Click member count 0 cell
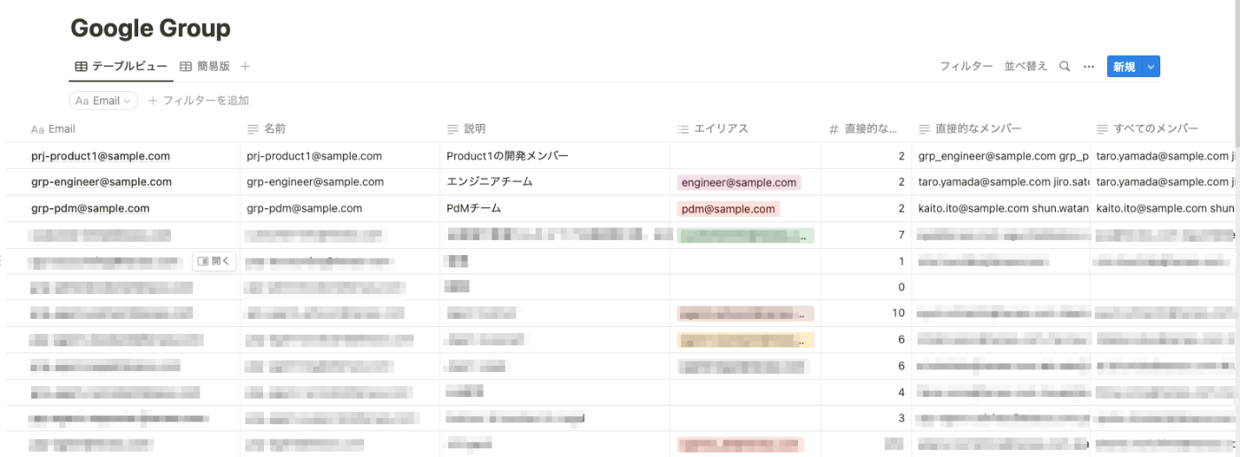 tap(865, 288)
